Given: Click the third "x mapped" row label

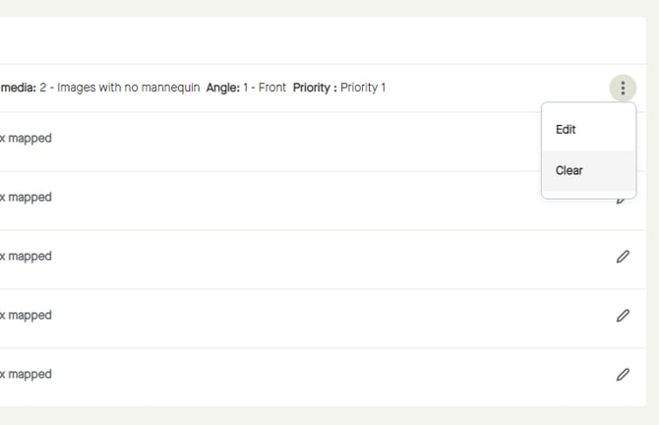Looking at the screenshot, I should point(26,257).
